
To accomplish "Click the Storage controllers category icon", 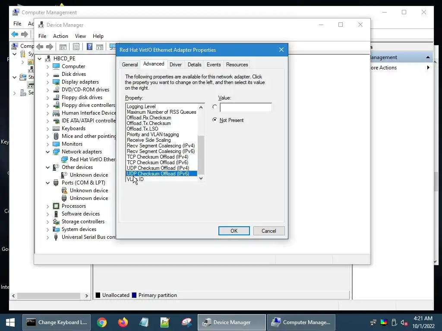I will [x=56, y=222].
